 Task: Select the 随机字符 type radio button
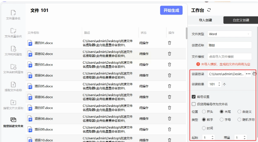click(x=239, y=120)
